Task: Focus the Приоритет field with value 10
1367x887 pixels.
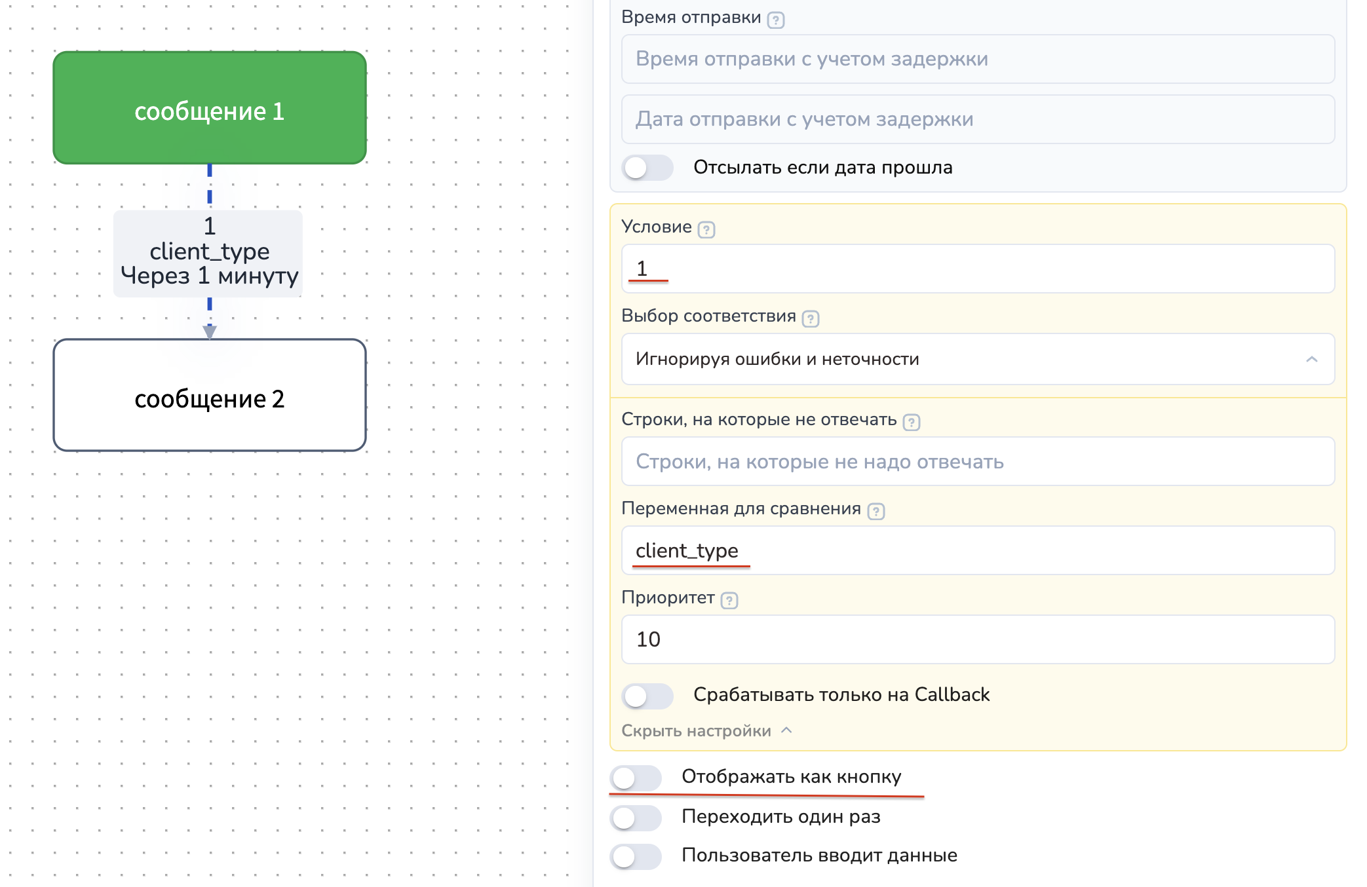Action: [x=977, y=639]
